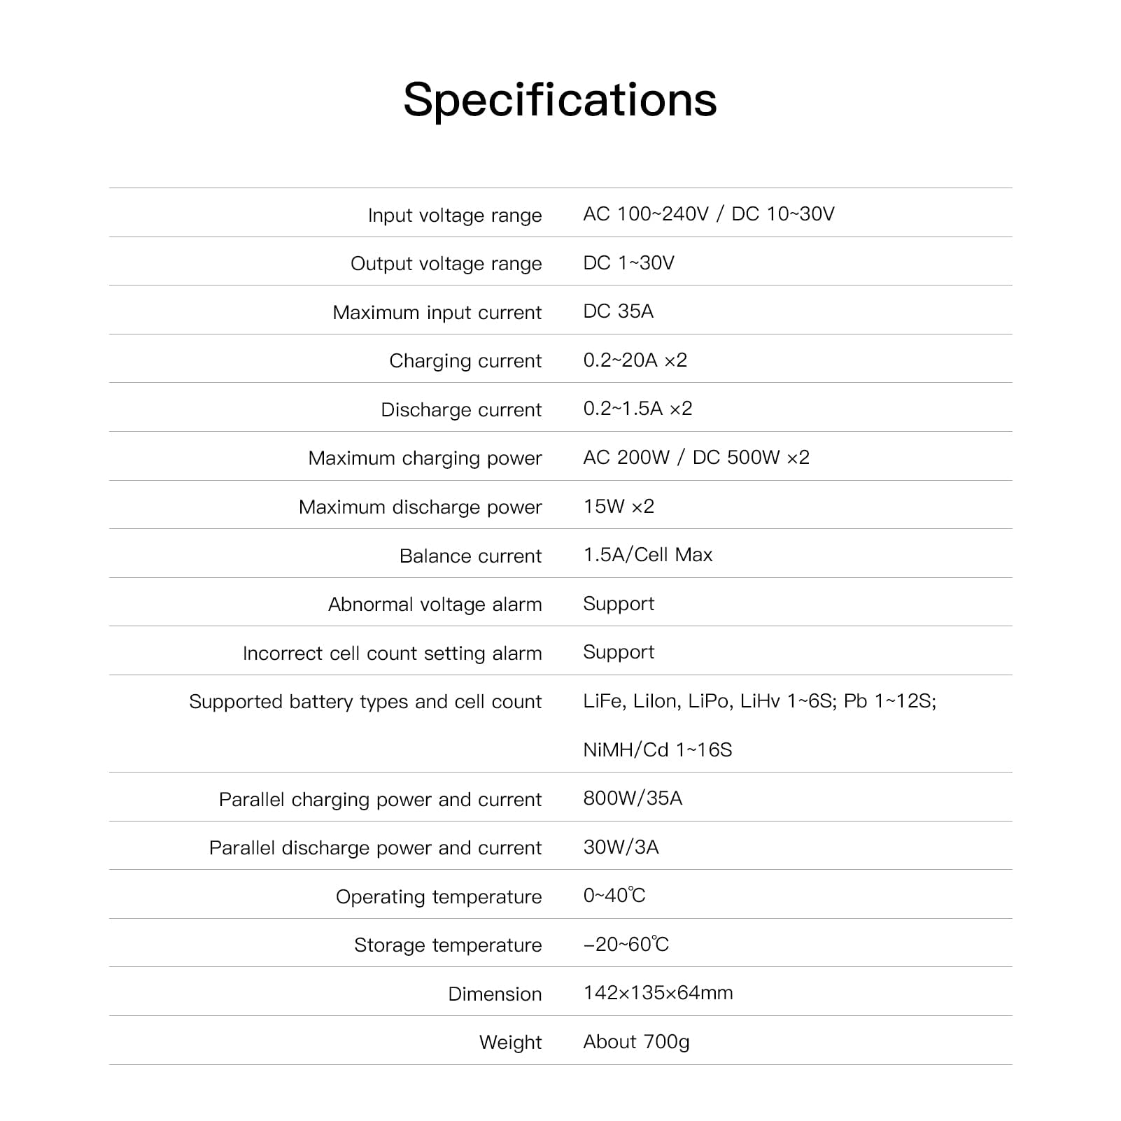The width and height of the screenshot is (1121, 1121).
Task: Select the Maximum charging power label
Action: tap(425, 458)
